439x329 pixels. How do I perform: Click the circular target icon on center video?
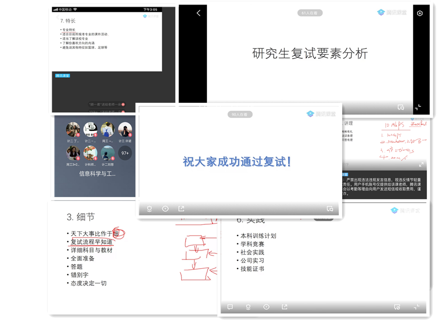tap(165, 209)
